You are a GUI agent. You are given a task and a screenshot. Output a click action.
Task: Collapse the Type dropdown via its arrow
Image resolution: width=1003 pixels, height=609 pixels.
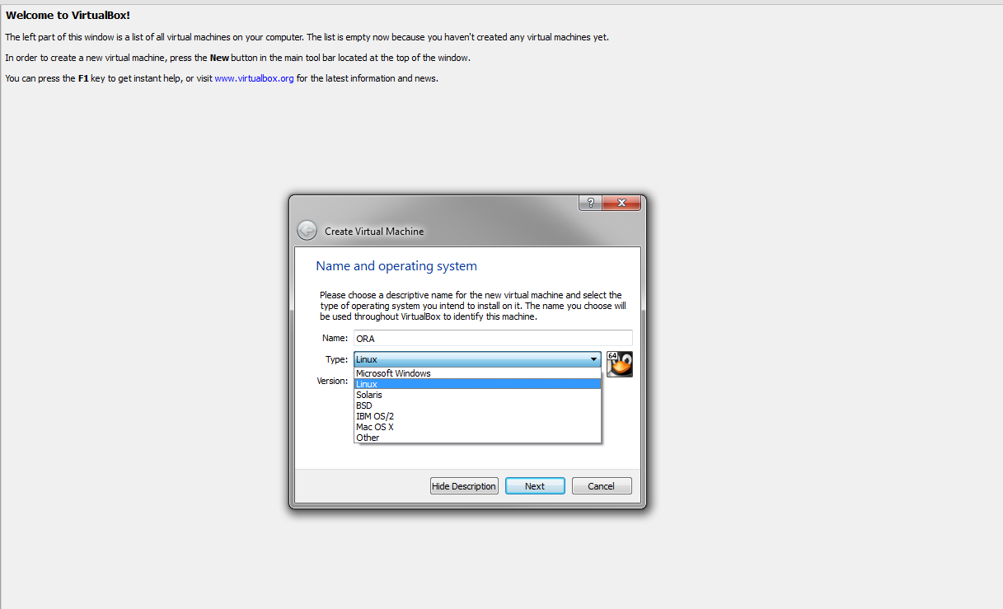(593, 359)
